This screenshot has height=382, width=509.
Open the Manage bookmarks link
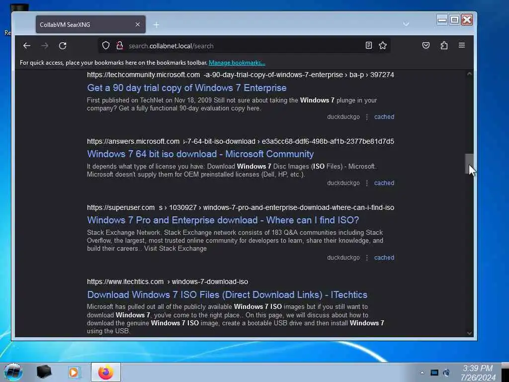pos(237,63)
